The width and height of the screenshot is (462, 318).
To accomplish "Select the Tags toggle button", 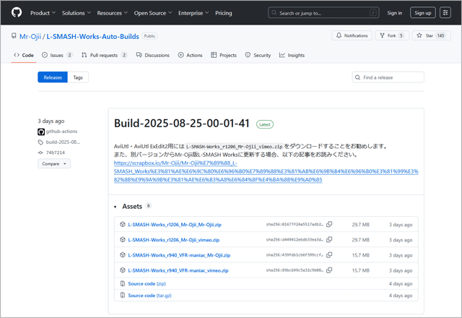I will [78, 77].
